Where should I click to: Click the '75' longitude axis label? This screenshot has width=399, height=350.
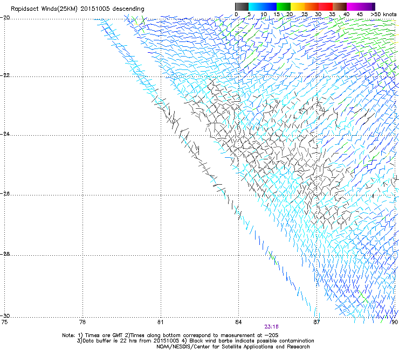coord(4,322)
